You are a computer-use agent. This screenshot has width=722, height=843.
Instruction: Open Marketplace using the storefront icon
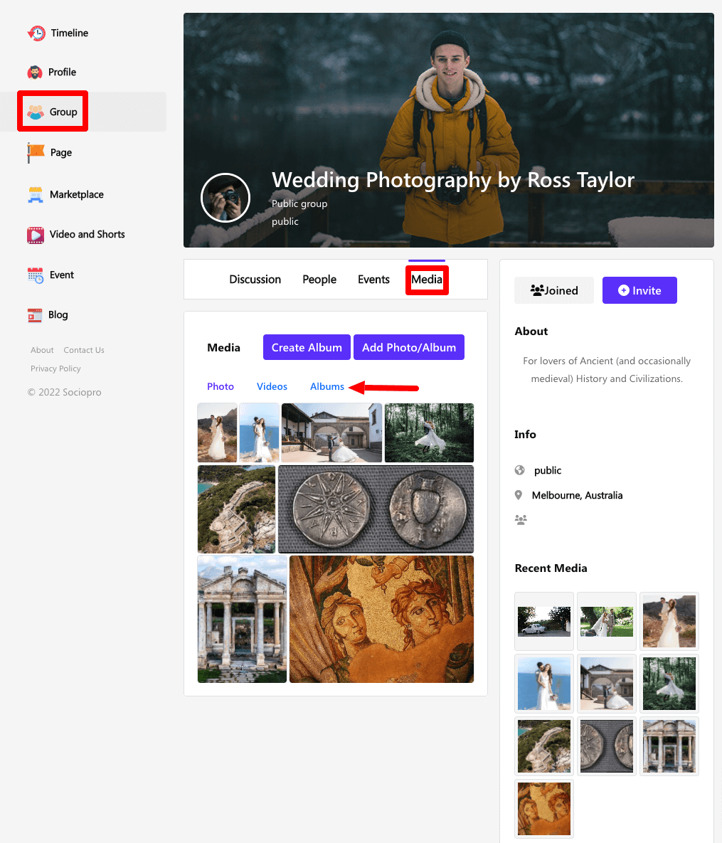click(36, 194)
